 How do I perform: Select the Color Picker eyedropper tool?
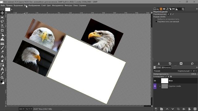(x=2, y=73)
